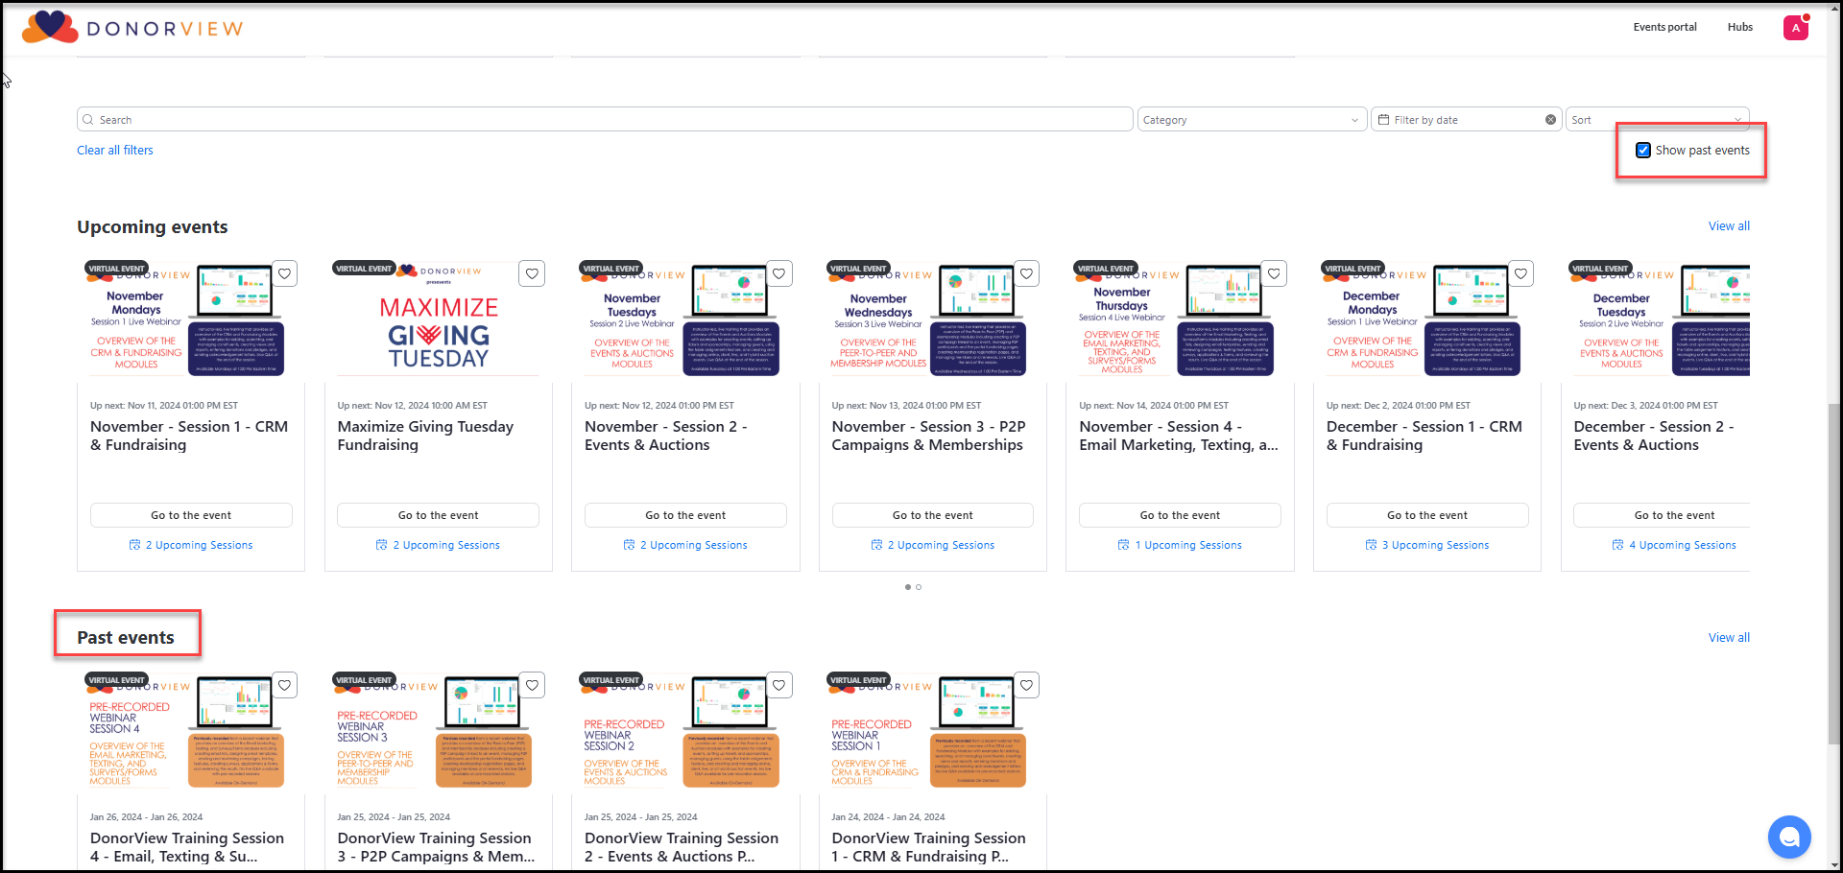The image size is (1843, 873).
Task: Favorite the November Session 1 CRM event
Action: click(x=285, y=274)
